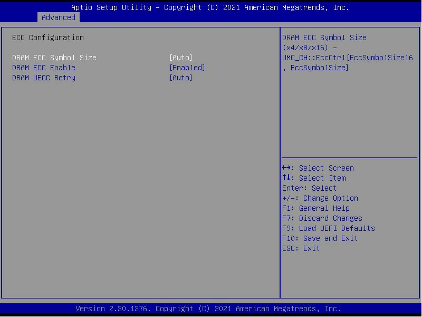Open the Advanced tab
The width and height of the screenshot is (422, 317).
59,17
